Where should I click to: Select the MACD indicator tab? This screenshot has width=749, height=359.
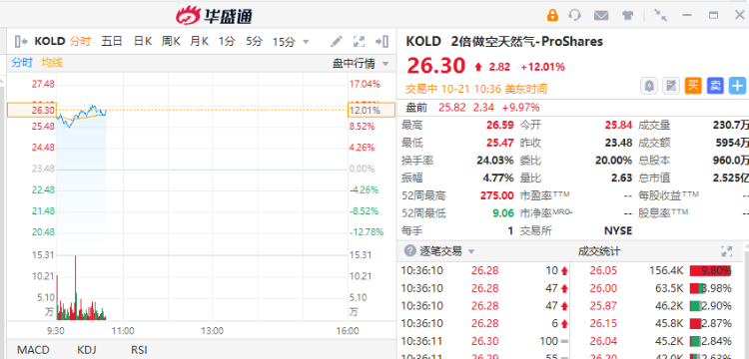pyautogui.click(x=33, y=350)
